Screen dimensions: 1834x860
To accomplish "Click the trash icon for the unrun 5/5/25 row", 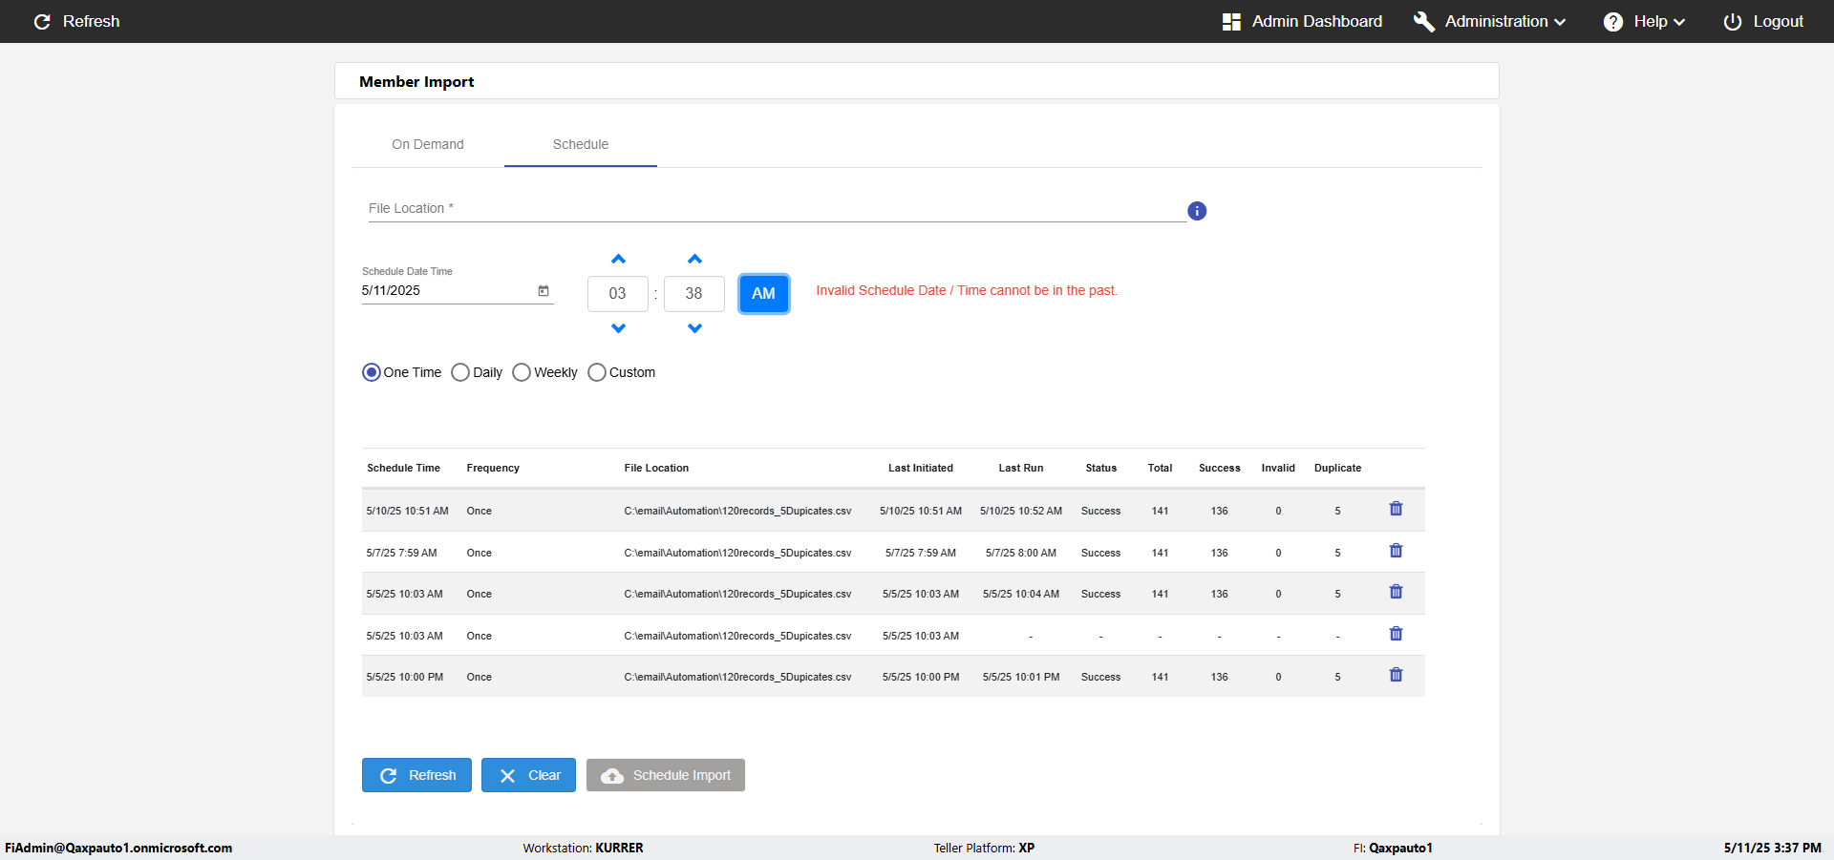I will [1396, 634].
